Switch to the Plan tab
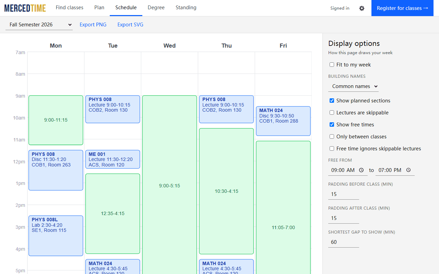 [99, 8]
